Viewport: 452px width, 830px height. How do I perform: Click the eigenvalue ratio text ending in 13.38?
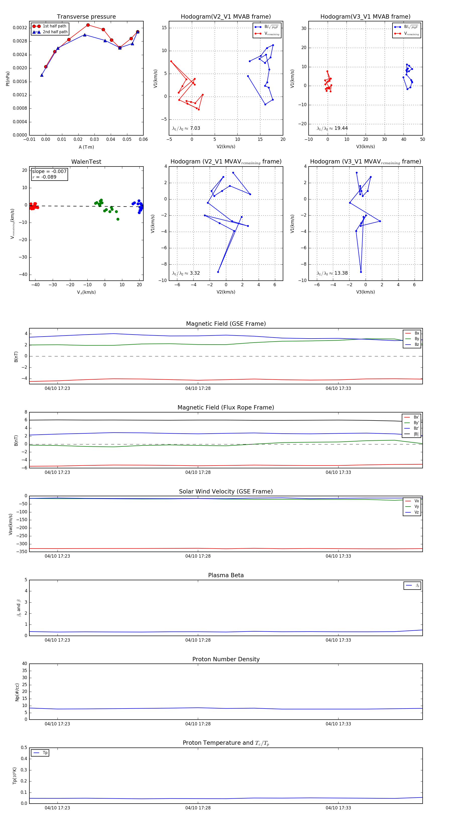click(x=332, y=273)
